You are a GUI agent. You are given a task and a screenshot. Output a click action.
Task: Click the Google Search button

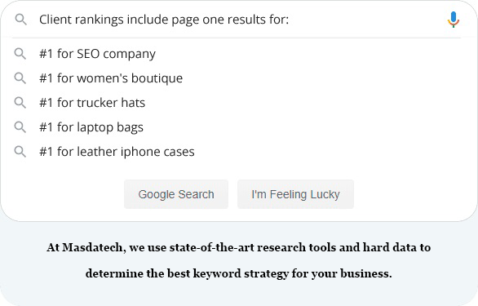(x=176, y=194)
